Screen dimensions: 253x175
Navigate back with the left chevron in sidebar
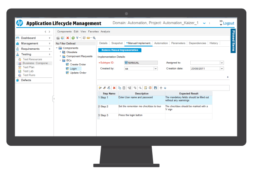point(45,31)
